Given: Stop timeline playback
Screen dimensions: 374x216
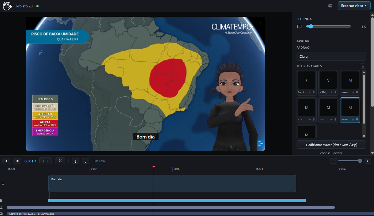Looking at the screenshot, I should (17, 161).
